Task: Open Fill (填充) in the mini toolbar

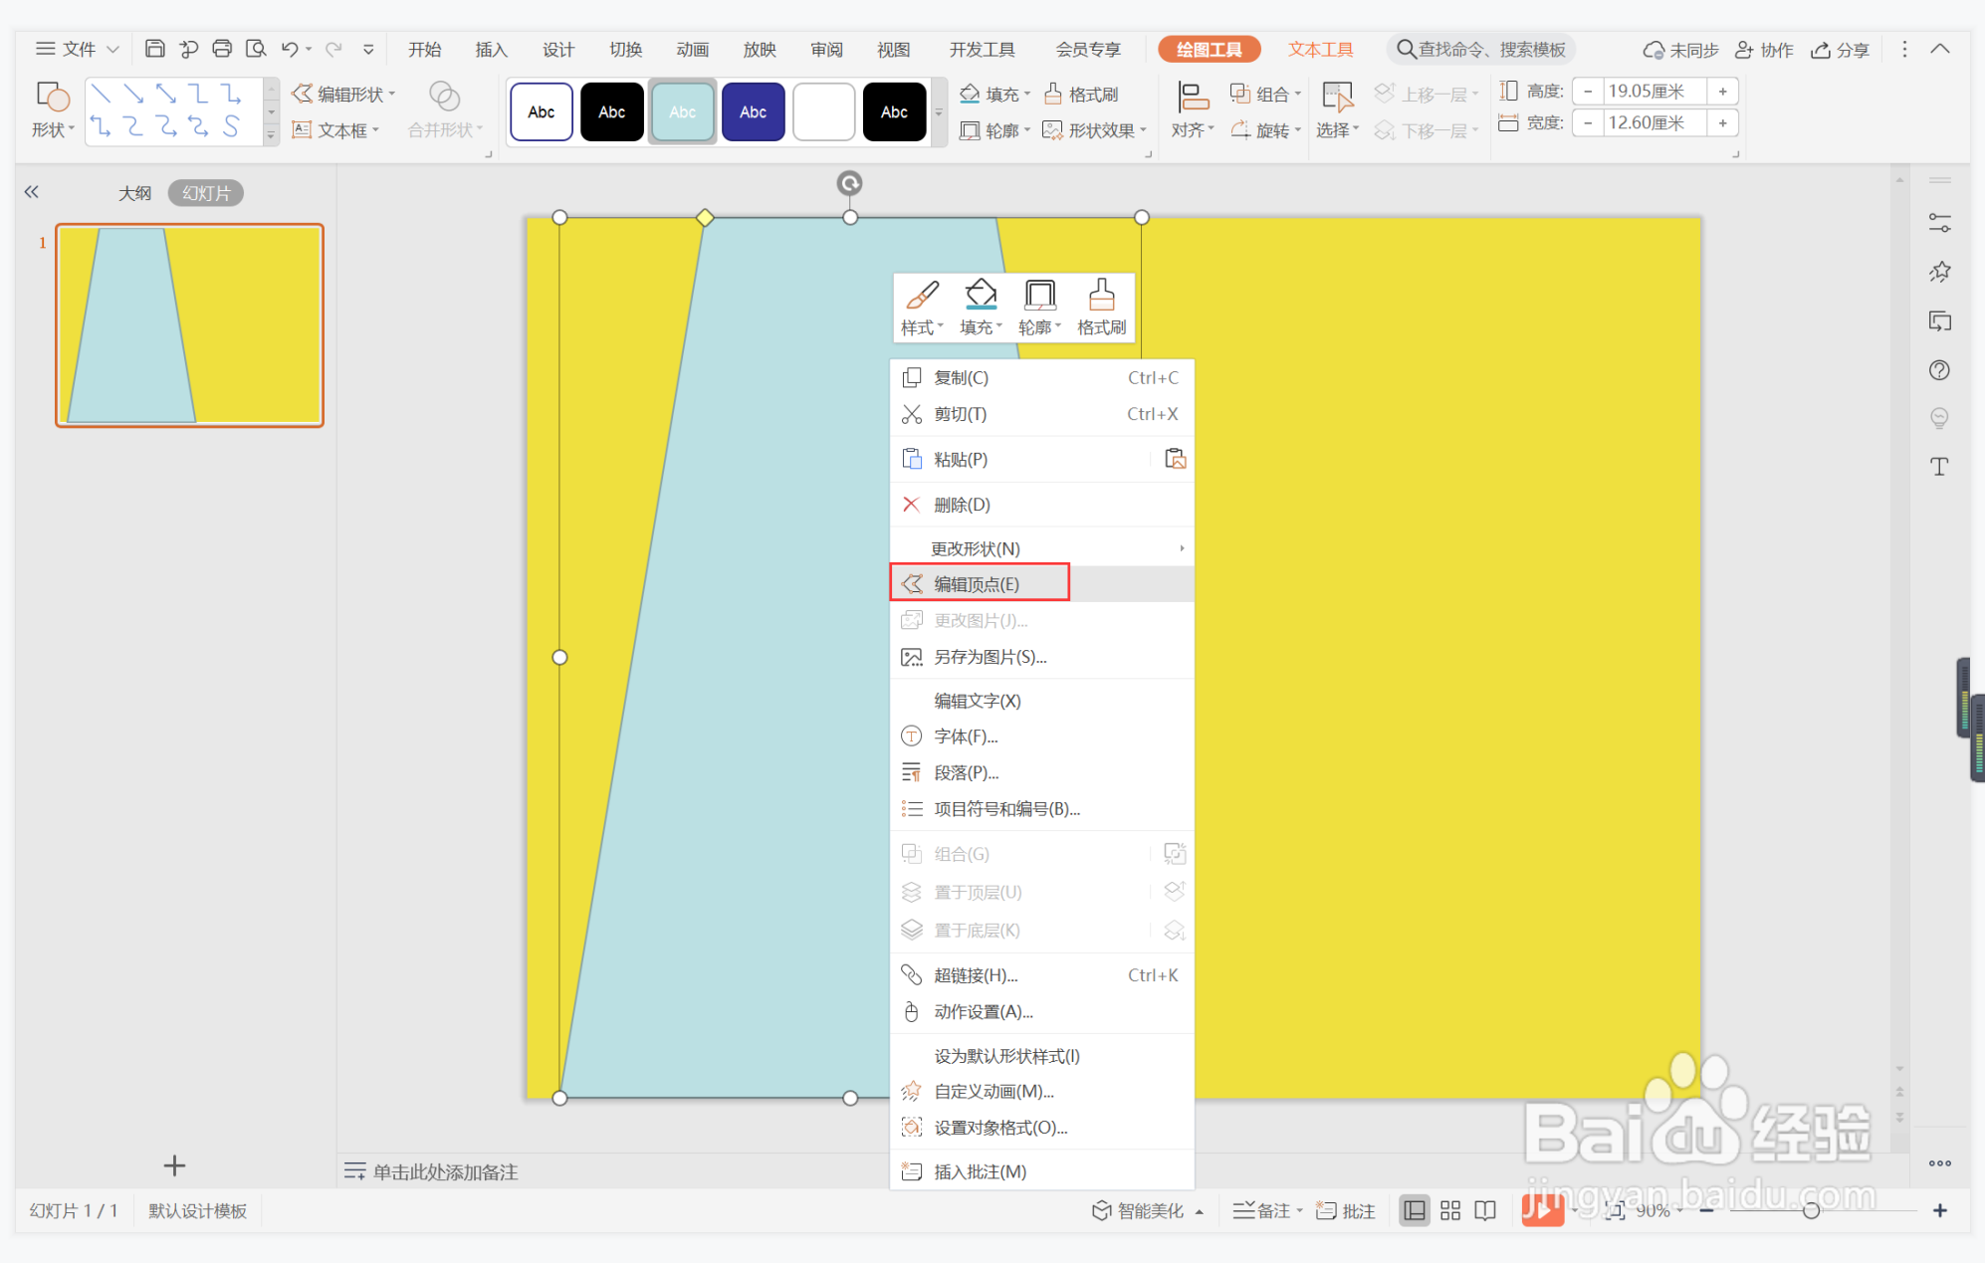Action: pos(981,308)
